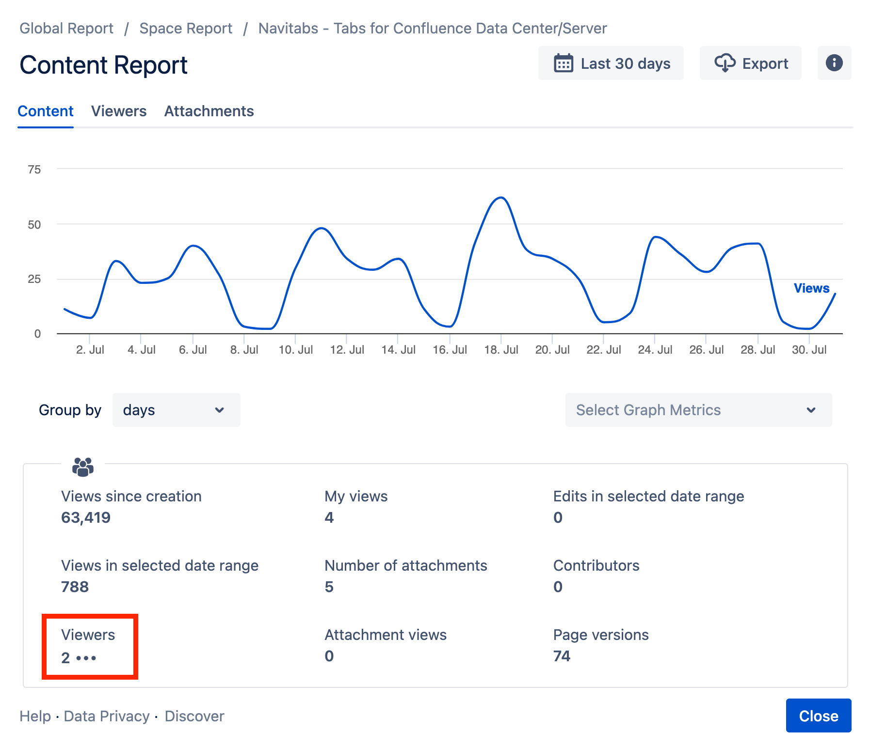Switch to the Viewers tab
The width and height of the screenshot is (870, 747).
point(119,111)
